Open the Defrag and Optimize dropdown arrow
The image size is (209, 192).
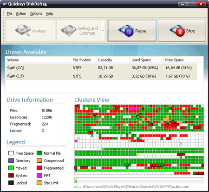pos(103,31)
